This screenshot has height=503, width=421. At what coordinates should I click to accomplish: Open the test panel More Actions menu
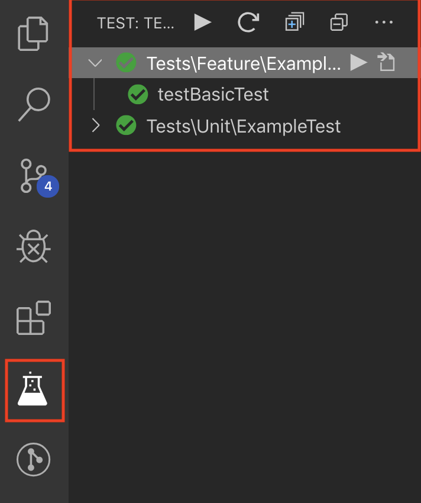coord(384,23)
